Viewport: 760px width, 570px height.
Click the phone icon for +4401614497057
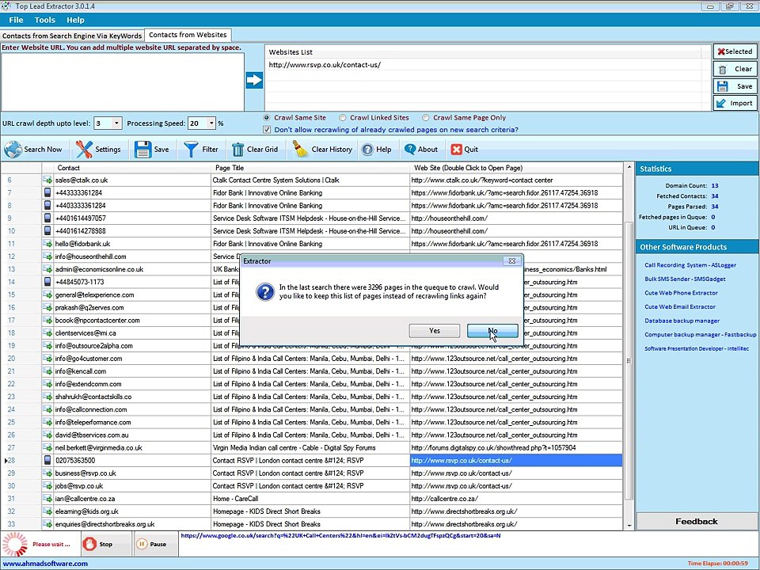(x=47, y=218)
